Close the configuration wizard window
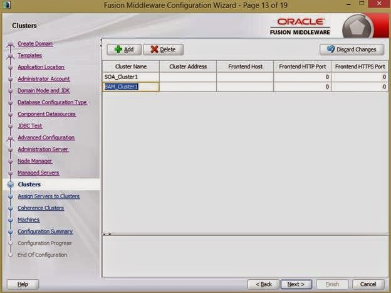The width and height of the screenshot is (391, 293). coord(379,4)
